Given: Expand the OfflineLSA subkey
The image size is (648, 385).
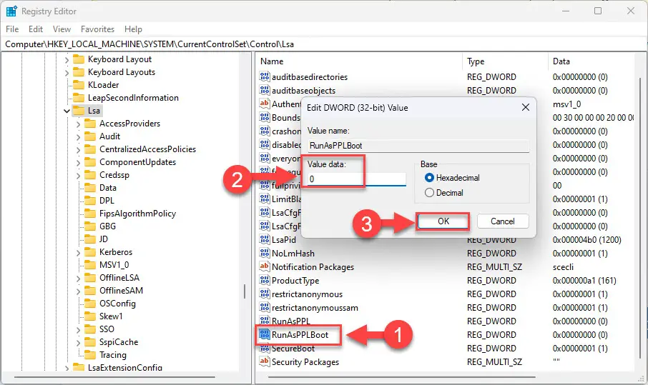Looking at the screenshot, I should [x=78, y=278].
